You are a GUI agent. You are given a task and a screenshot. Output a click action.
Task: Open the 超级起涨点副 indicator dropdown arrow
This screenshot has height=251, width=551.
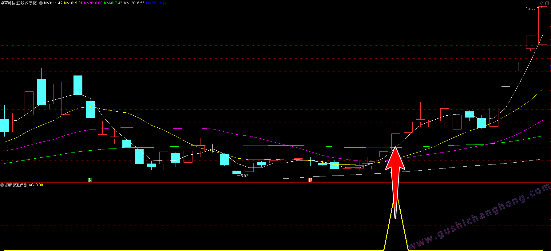(x=2, y=185)
